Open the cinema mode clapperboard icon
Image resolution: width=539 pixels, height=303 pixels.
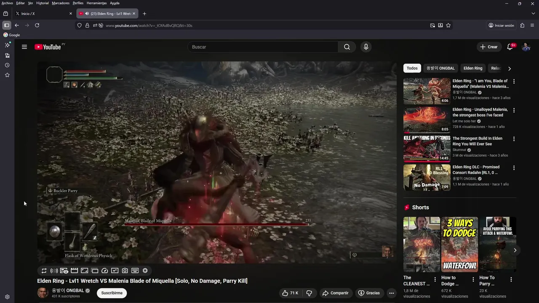coord(74,271)
